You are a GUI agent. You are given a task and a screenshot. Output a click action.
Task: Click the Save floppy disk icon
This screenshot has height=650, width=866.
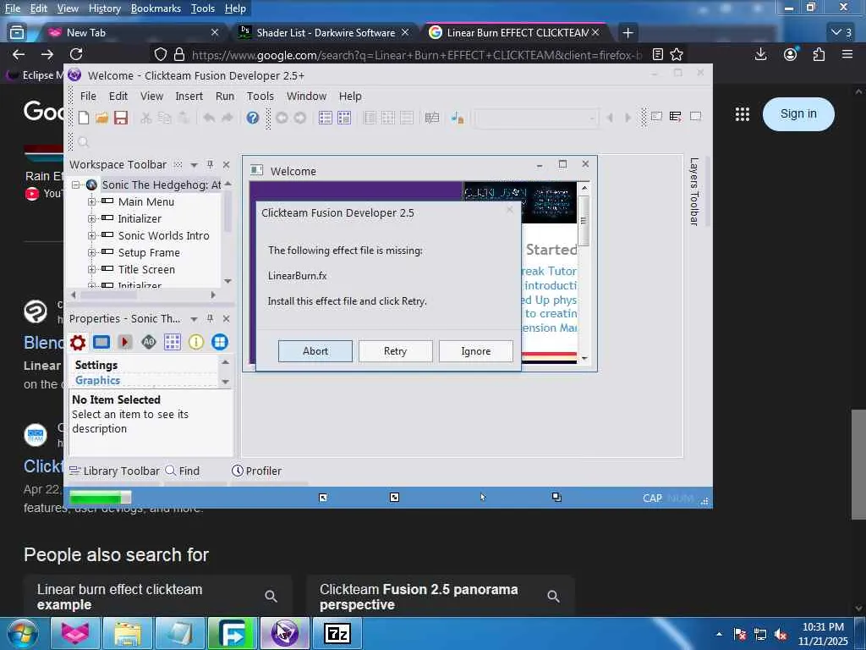click(121, 118)
